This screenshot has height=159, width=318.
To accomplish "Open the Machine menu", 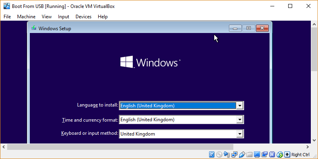I will click(26, 17).
